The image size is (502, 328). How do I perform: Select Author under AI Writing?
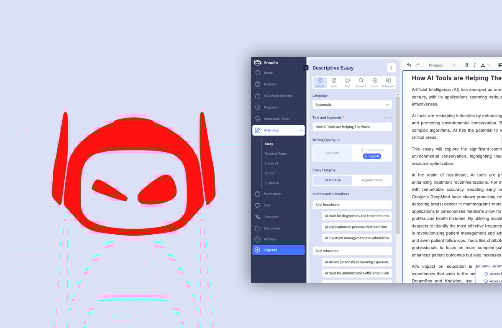pos(269,173)
